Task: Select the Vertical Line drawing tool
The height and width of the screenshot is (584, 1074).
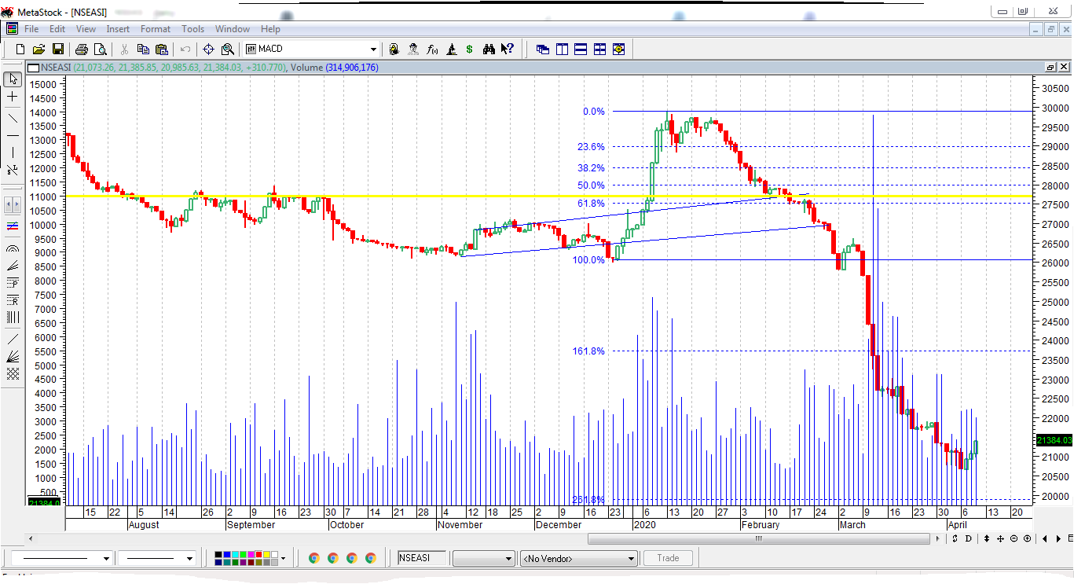Action: (x=13, y=152)
